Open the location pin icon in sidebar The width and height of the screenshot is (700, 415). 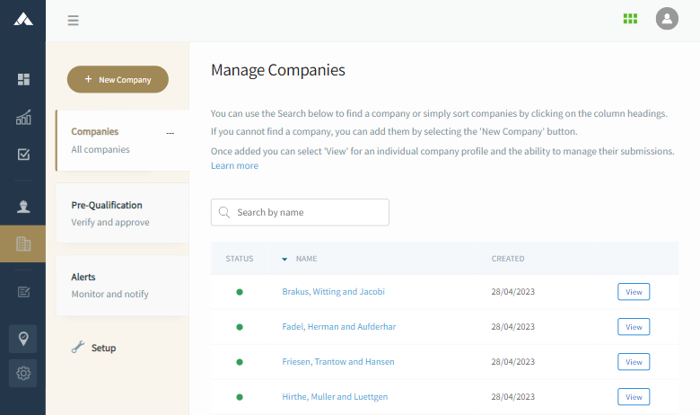23,339
